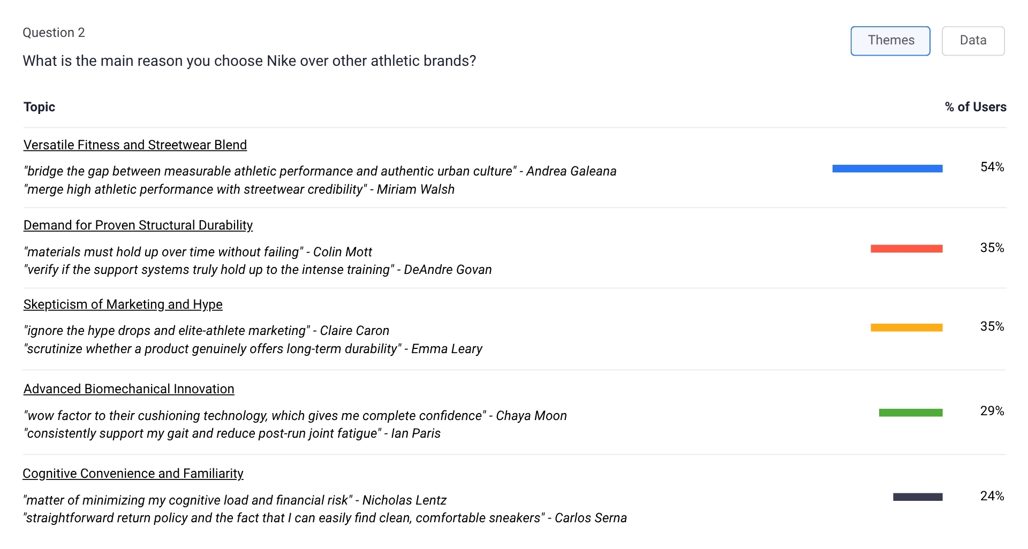
Task: Click the green 29% usage bar
Action: (x=910, y=413)
